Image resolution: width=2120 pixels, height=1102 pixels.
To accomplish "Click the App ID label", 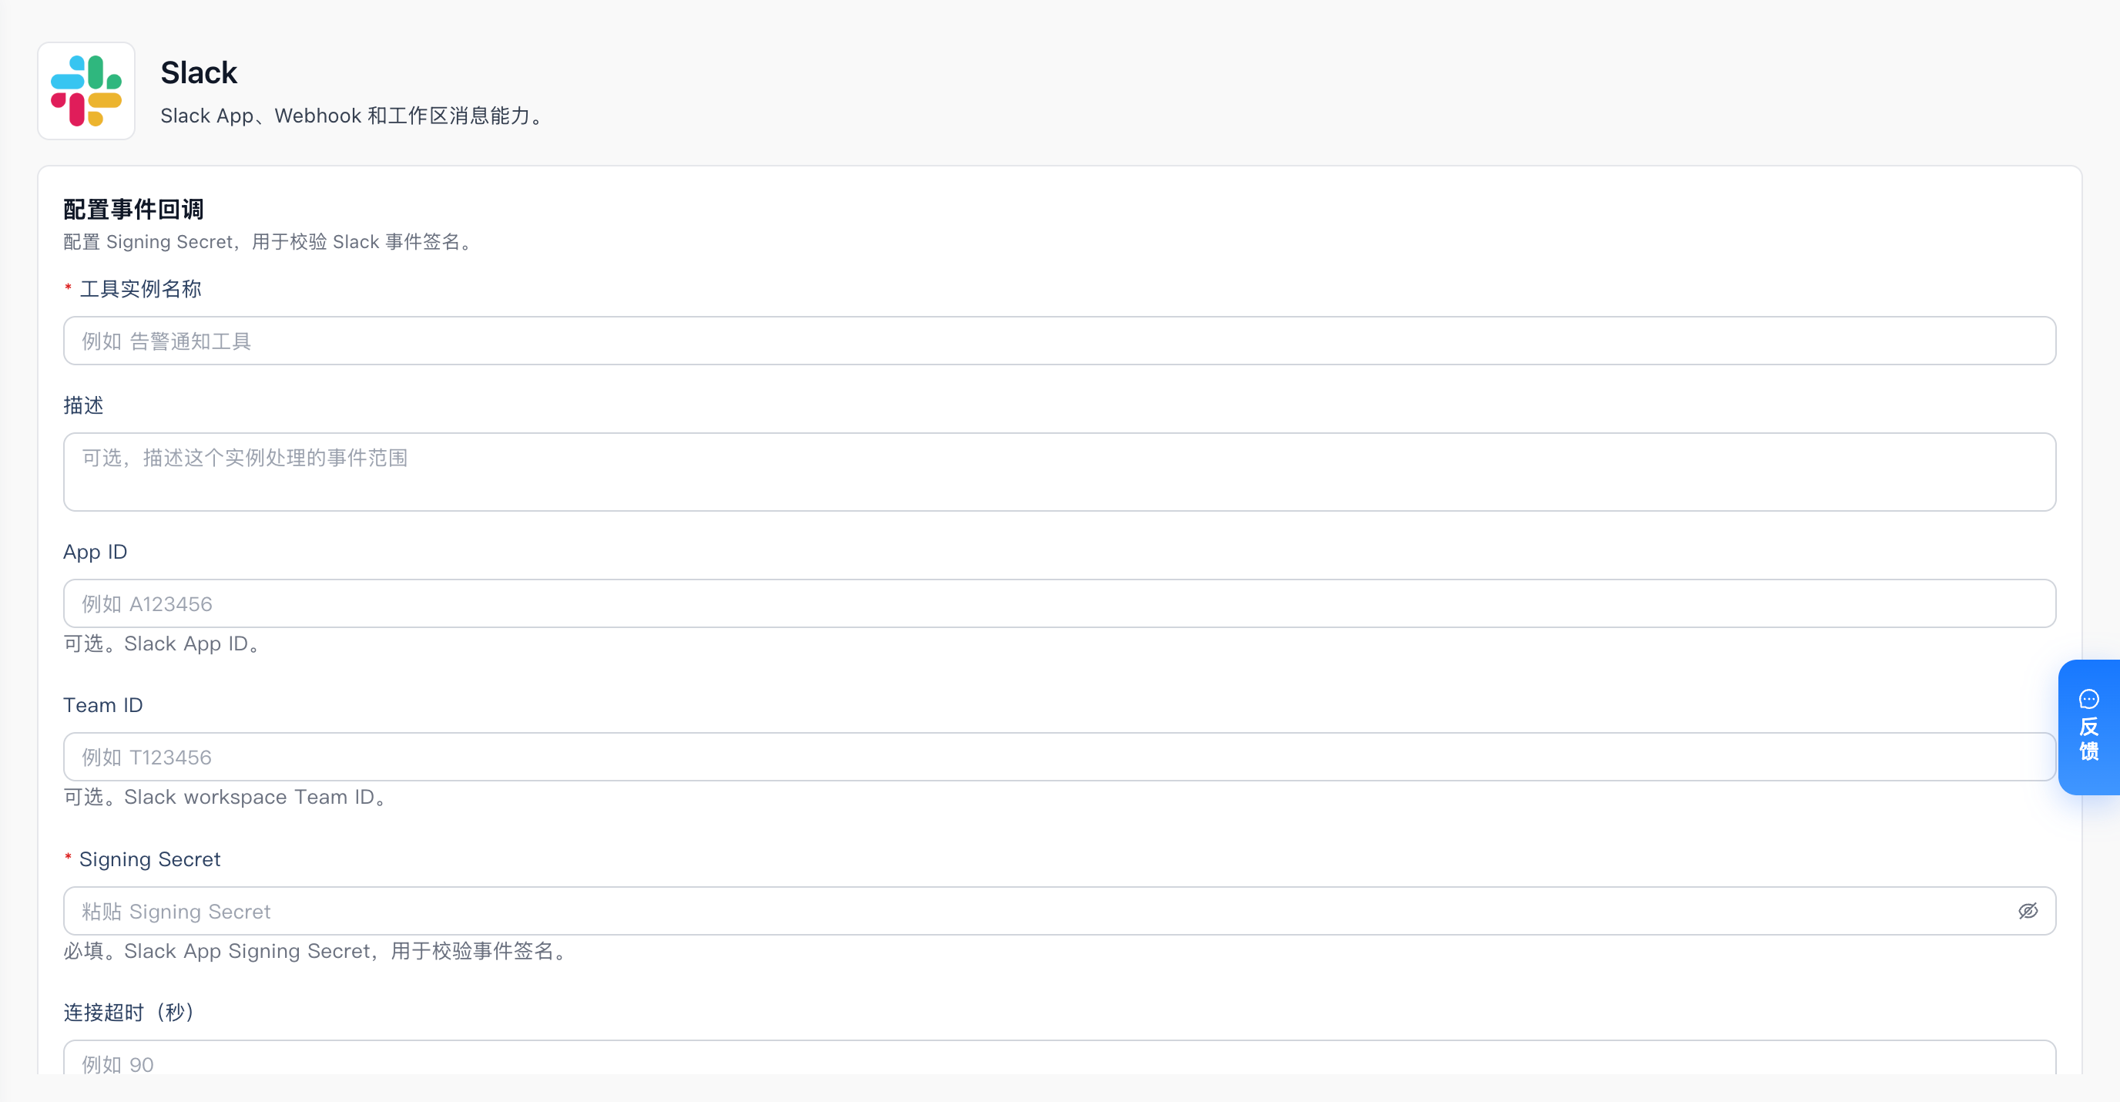I will 96,552.
